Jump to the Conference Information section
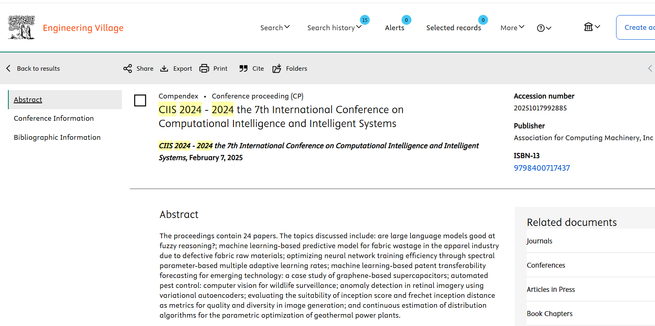The height and width of the screenshot is (326, 655). (x=54, y=118)
